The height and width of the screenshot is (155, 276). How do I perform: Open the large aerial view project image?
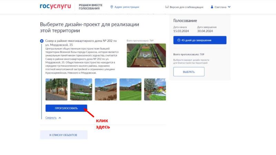[x=146, y=55]
